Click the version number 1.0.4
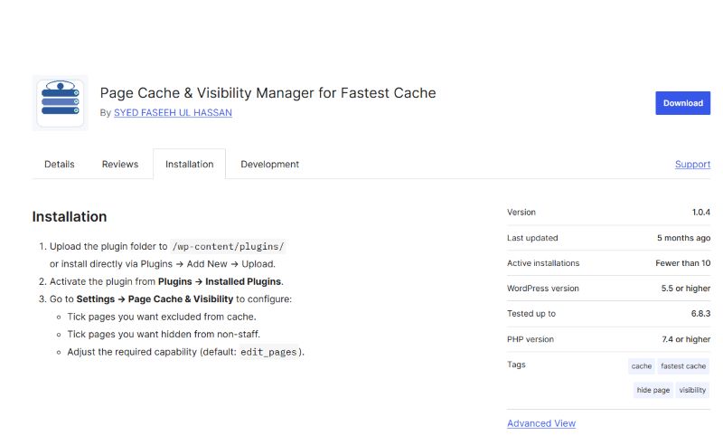 [x=700, y=213]
